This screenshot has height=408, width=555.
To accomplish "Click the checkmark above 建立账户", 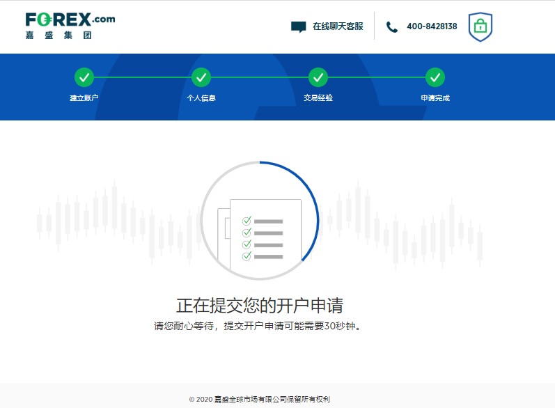I will pos(84,77).
